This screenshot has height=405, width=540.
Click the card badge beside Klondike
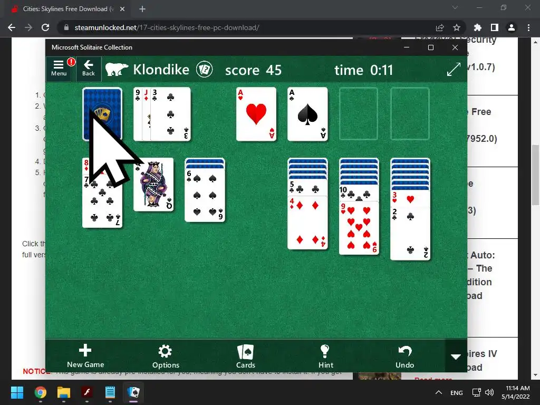(x=204, y=70)
